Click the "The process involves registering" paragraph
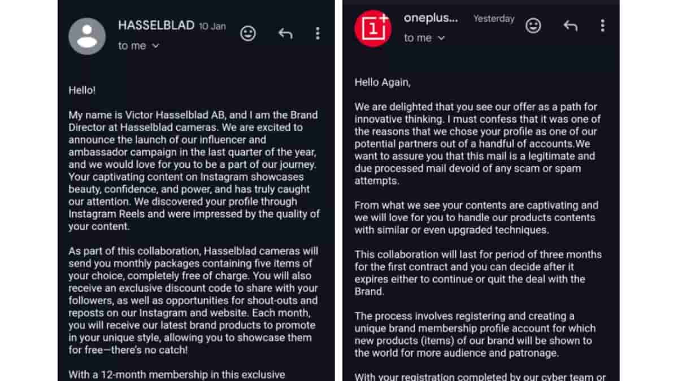Image resolution: width=678 pixels, height=381 pixels. tap(475, 334)
